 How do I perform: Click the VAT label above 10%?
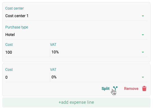point(53,44)
